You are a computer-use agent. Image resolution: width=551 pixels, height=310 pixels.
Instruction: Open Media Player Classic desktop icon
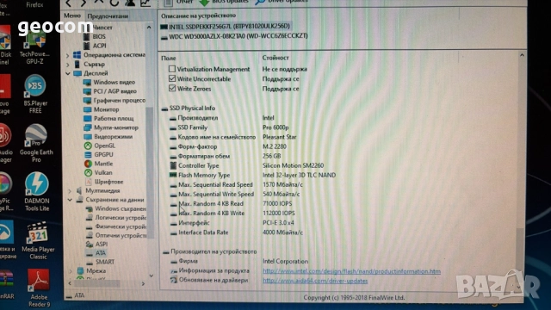pyautogui.click(x=38, y=241)
